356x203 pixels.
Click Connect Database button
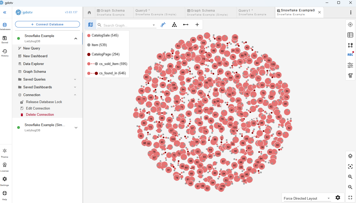[x=47, y=24]
